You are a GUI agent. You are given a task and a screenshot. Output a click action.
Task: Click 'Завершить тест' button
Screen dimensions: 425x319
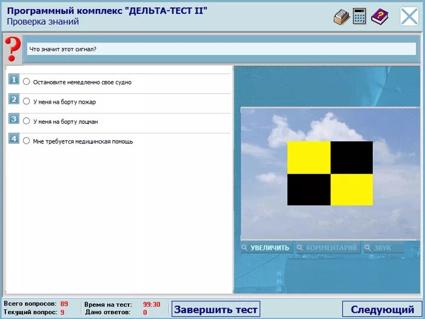point(216,309)
